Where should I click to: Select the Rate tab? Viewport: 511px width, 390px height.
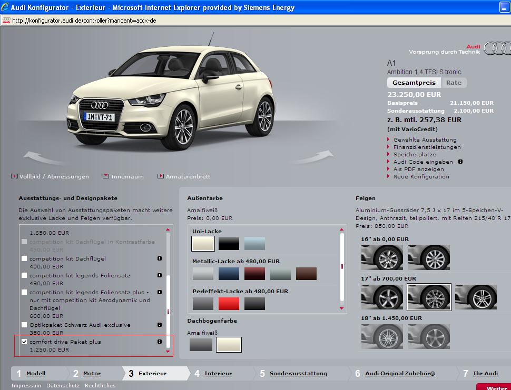tap(454, 83)
